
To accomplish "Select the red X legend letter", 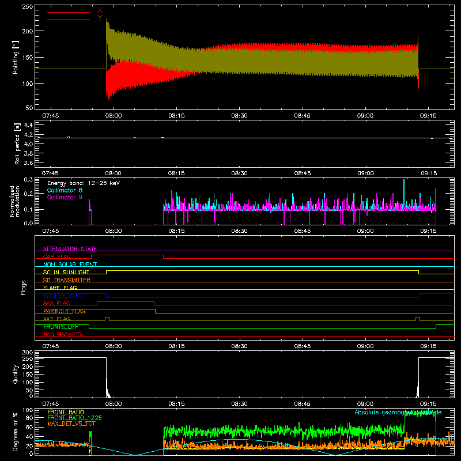I will [x=100, y=10].
